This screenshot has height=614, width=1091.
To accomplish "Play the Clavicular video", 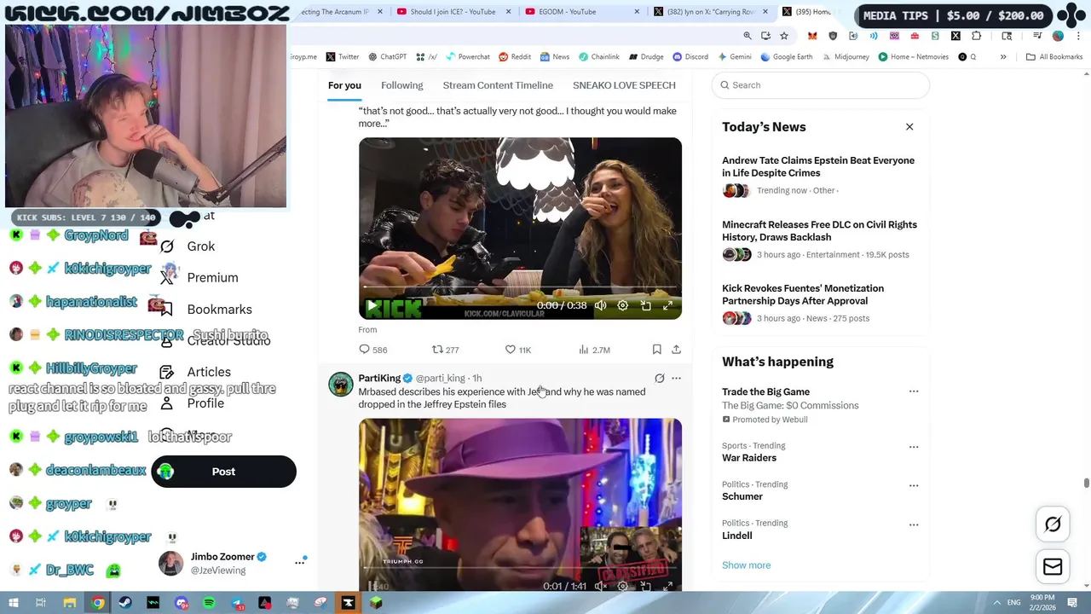I will [x=372, y=305].
